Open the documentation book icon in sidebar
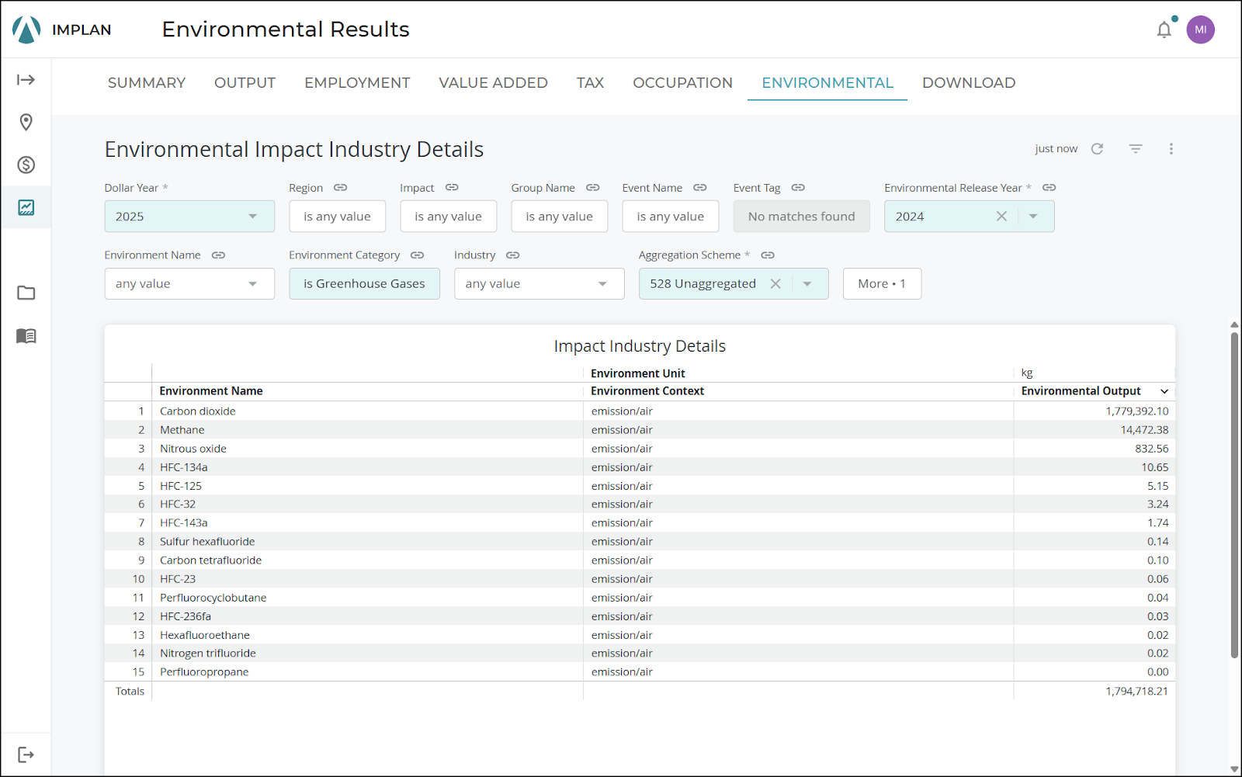The width and height of the screenshot is (1242, 777). click(26, 335)
